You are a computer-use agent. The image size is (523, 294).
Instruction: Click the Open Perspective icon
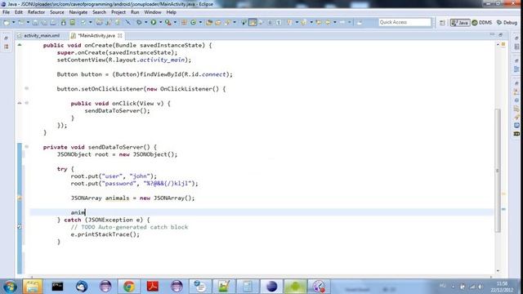point(442,22)
